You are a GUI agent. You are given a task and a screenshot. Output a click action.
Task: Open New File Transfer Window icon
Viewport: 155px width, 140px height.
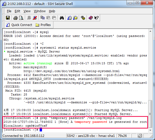[x=75, y=18]
